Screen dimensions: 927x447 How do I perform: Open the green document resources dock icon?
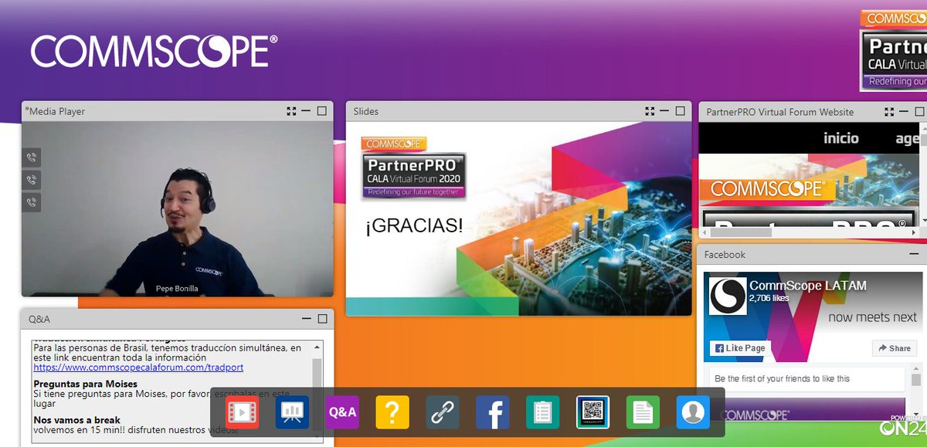coord(643,412)
